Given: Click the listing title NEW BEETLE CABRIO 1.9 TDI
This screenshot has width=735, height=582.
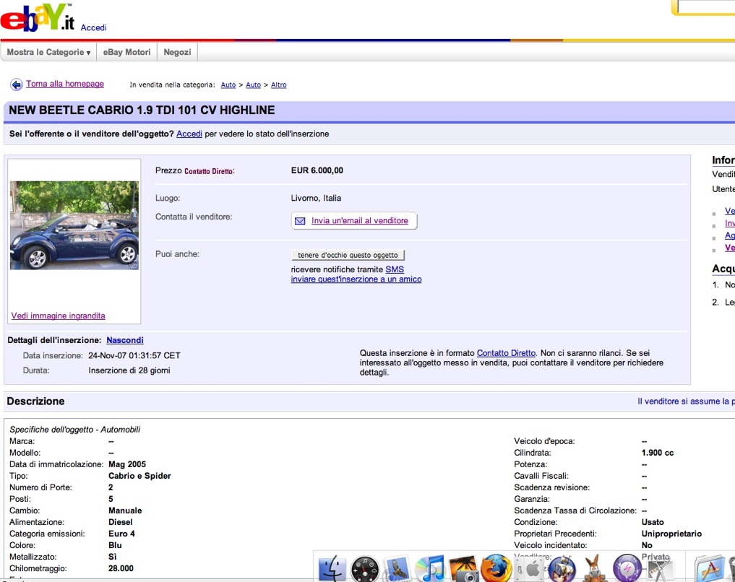Looking at the screenshot, I should click(142, 110).
